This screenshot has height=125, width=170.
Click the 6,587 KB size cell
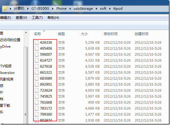pyautogui.click(x=92, y=72)
